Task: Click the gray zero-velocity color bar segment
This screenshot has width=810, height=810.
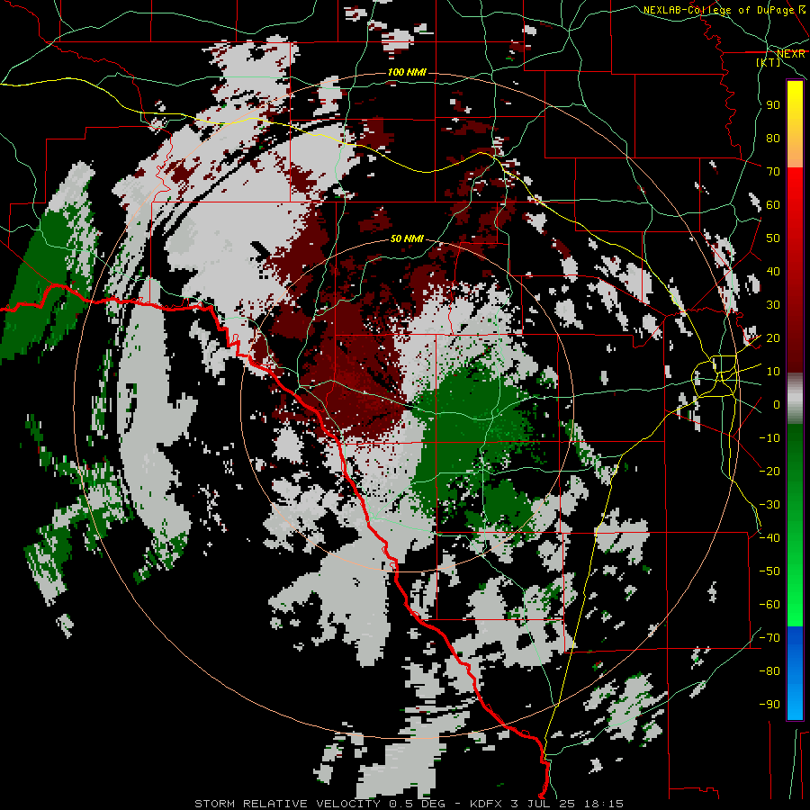Action: [x=795, y=399]
